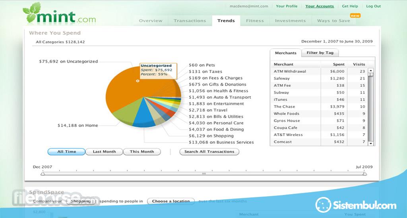Viewport: 407px width, 218px height.
Task: Click the left timeline range handle
Action: click(x=43, y=174)
